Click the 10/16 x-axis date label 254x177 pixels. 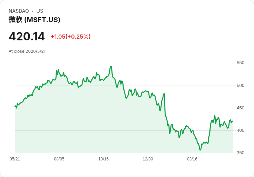tap(104, 159)
